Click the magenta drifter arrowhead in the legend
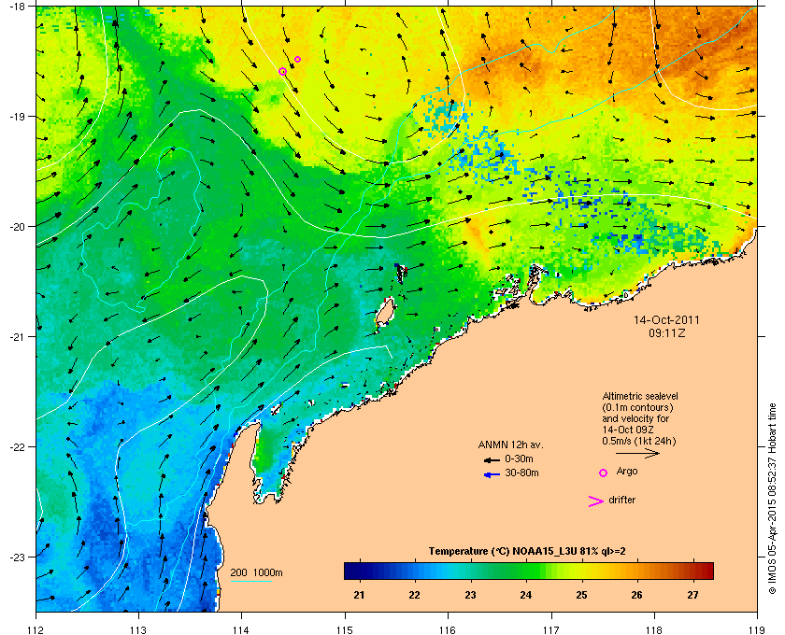Screen dimensions: 785x635 coord(596,501)
